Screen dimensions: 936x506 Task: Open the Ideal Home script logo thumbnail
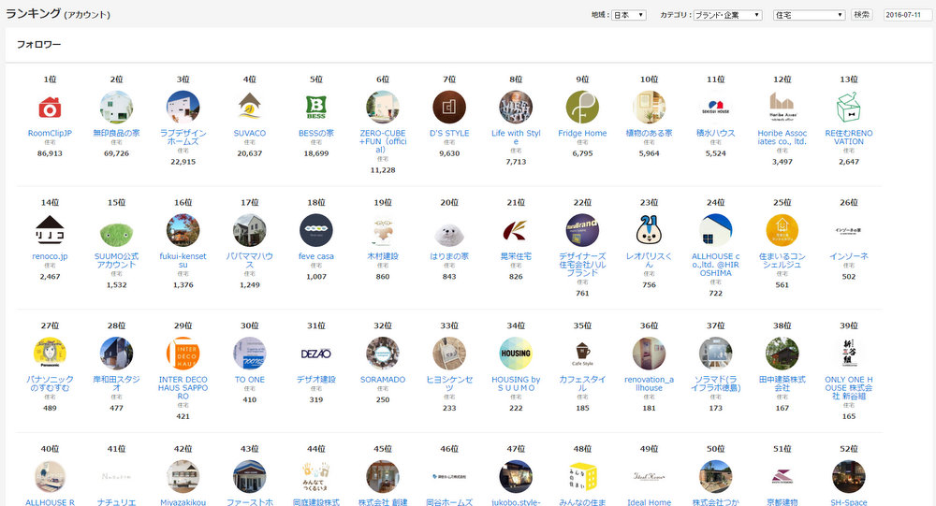click(x=649, y=477)
